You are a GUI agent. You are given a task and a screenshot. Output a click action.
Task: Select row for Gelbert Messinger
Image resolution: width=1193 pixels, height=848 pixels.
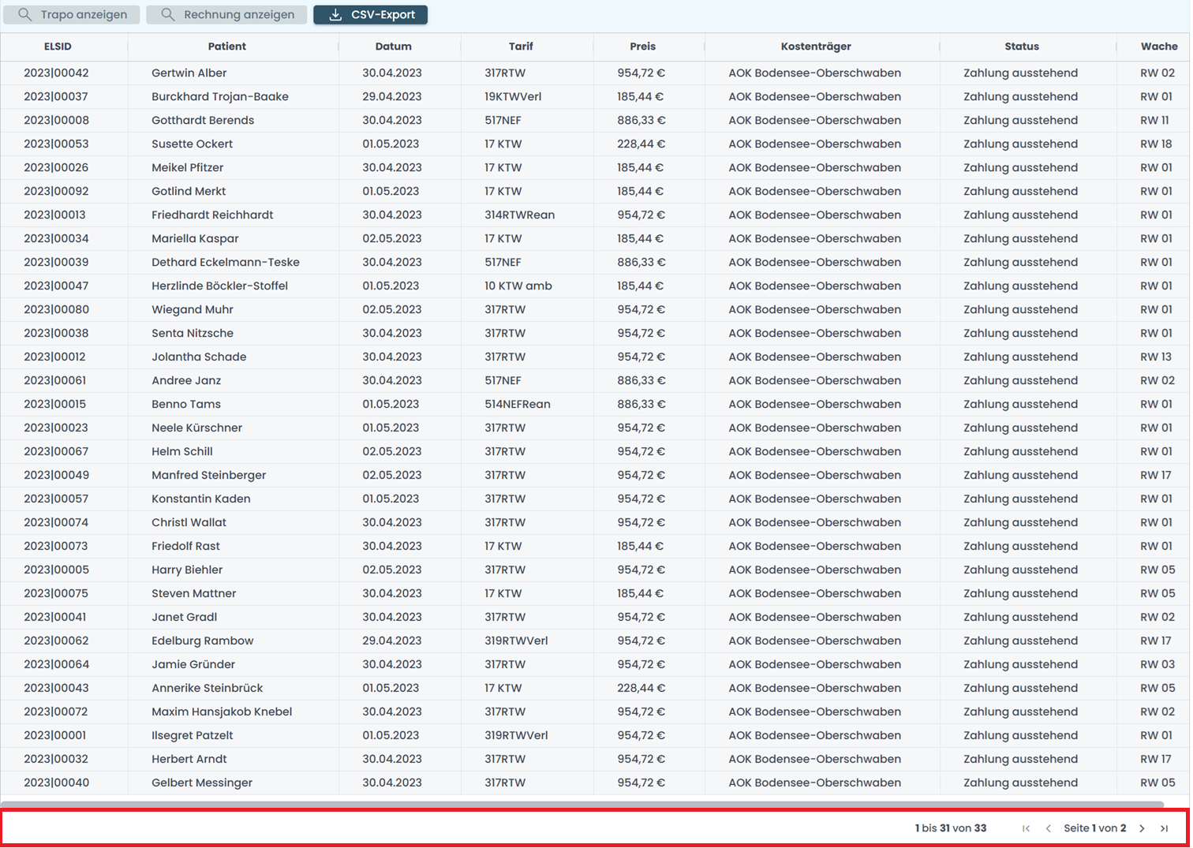pos(202,783)
